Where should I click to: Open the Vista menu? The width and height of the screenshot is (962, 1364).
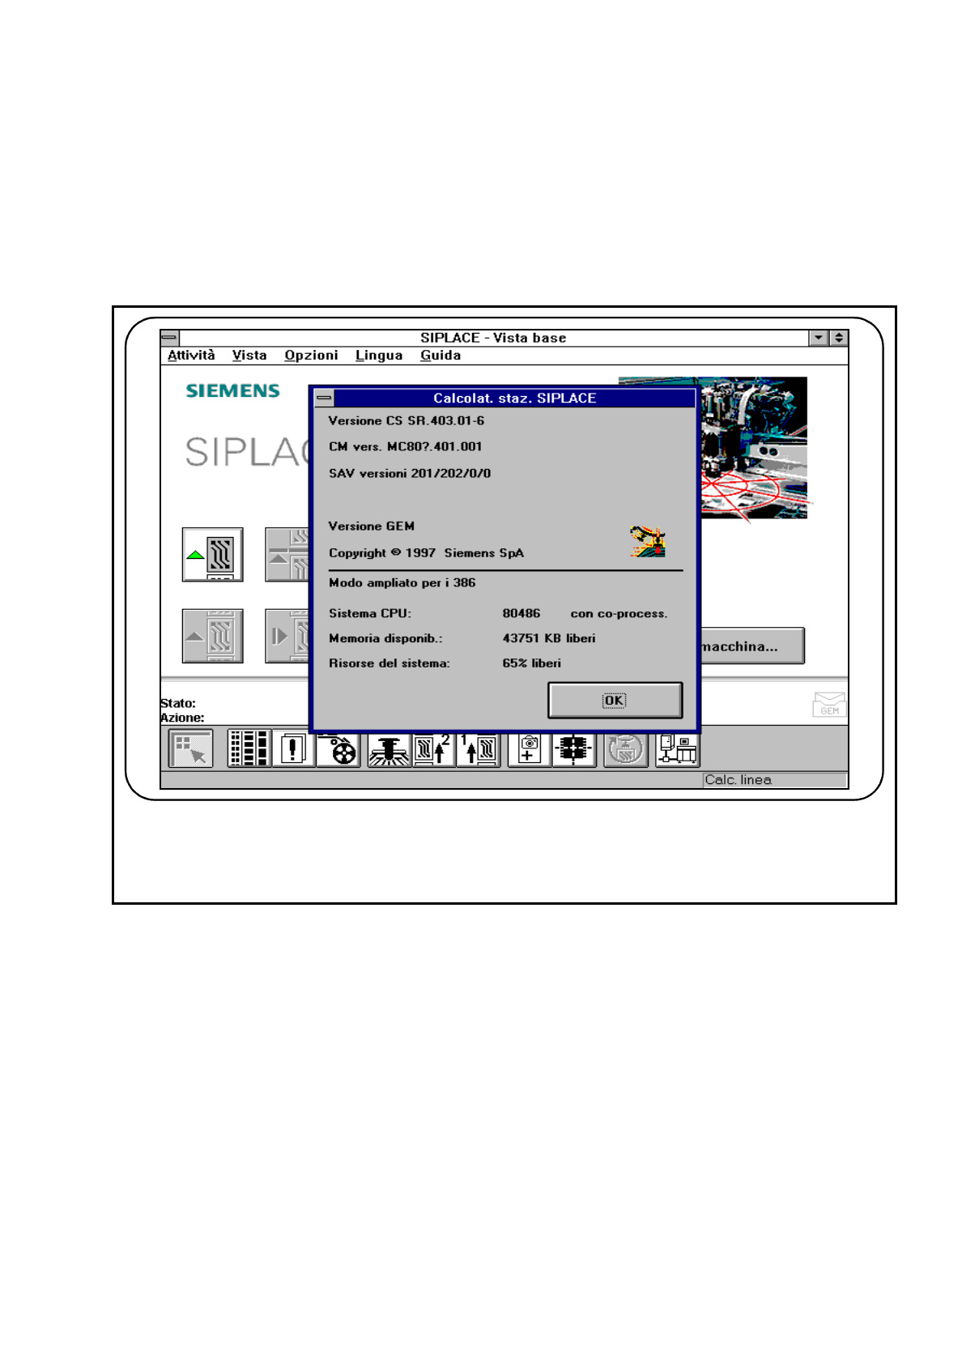click(249, 356)
